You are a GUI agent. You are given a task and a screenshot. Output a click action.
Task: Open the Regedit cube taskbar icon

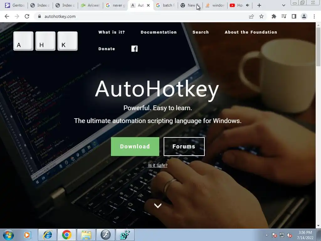(125, 235)
